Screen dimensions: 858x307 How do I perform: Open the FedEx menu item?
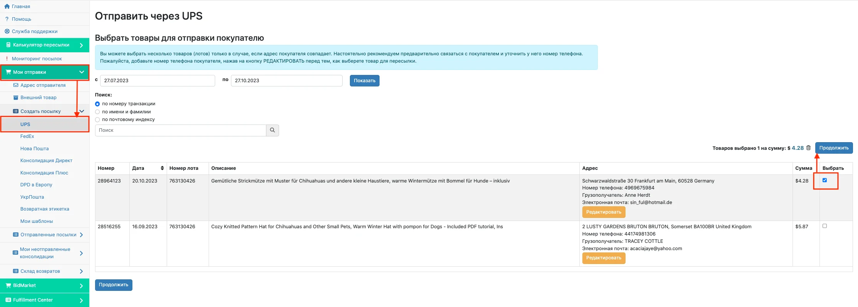click(x=27, y=136)
